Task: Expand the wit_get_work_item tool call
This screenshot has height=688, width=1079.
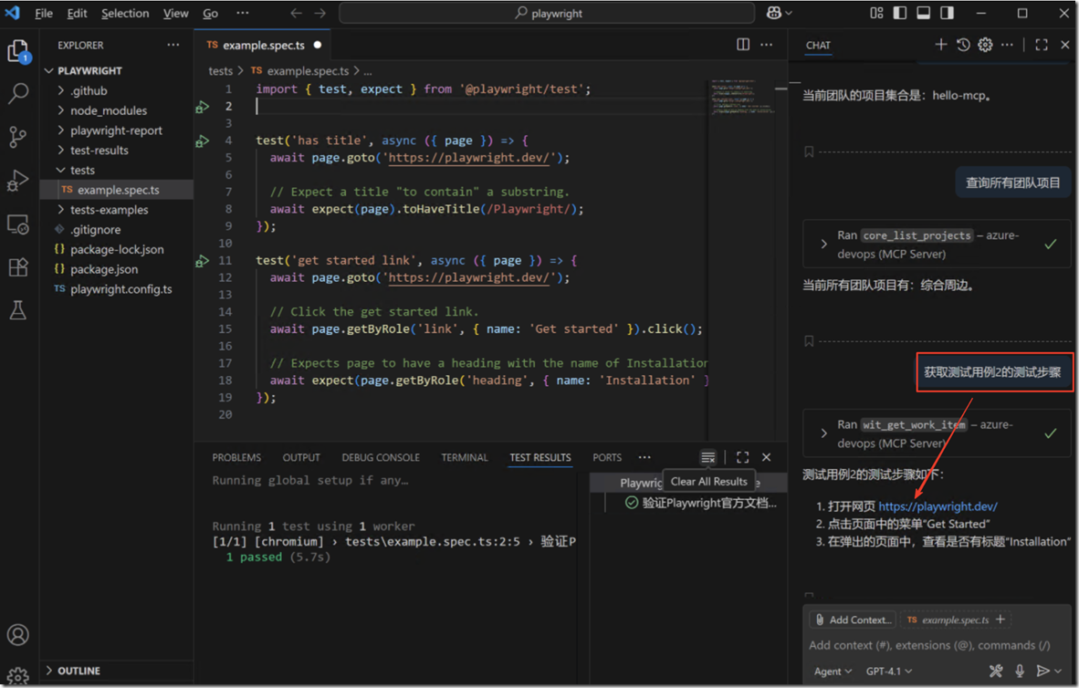Action: pos(824,433)
